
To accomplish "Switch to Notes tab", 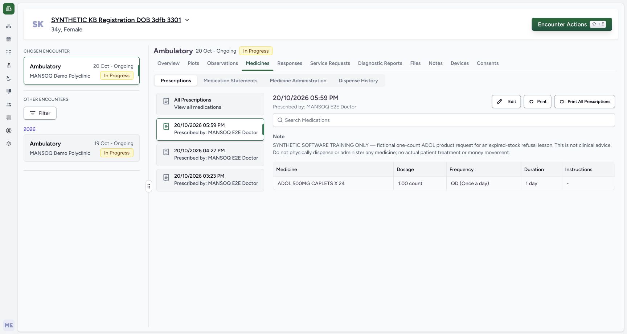I will [x=435, y=63].
